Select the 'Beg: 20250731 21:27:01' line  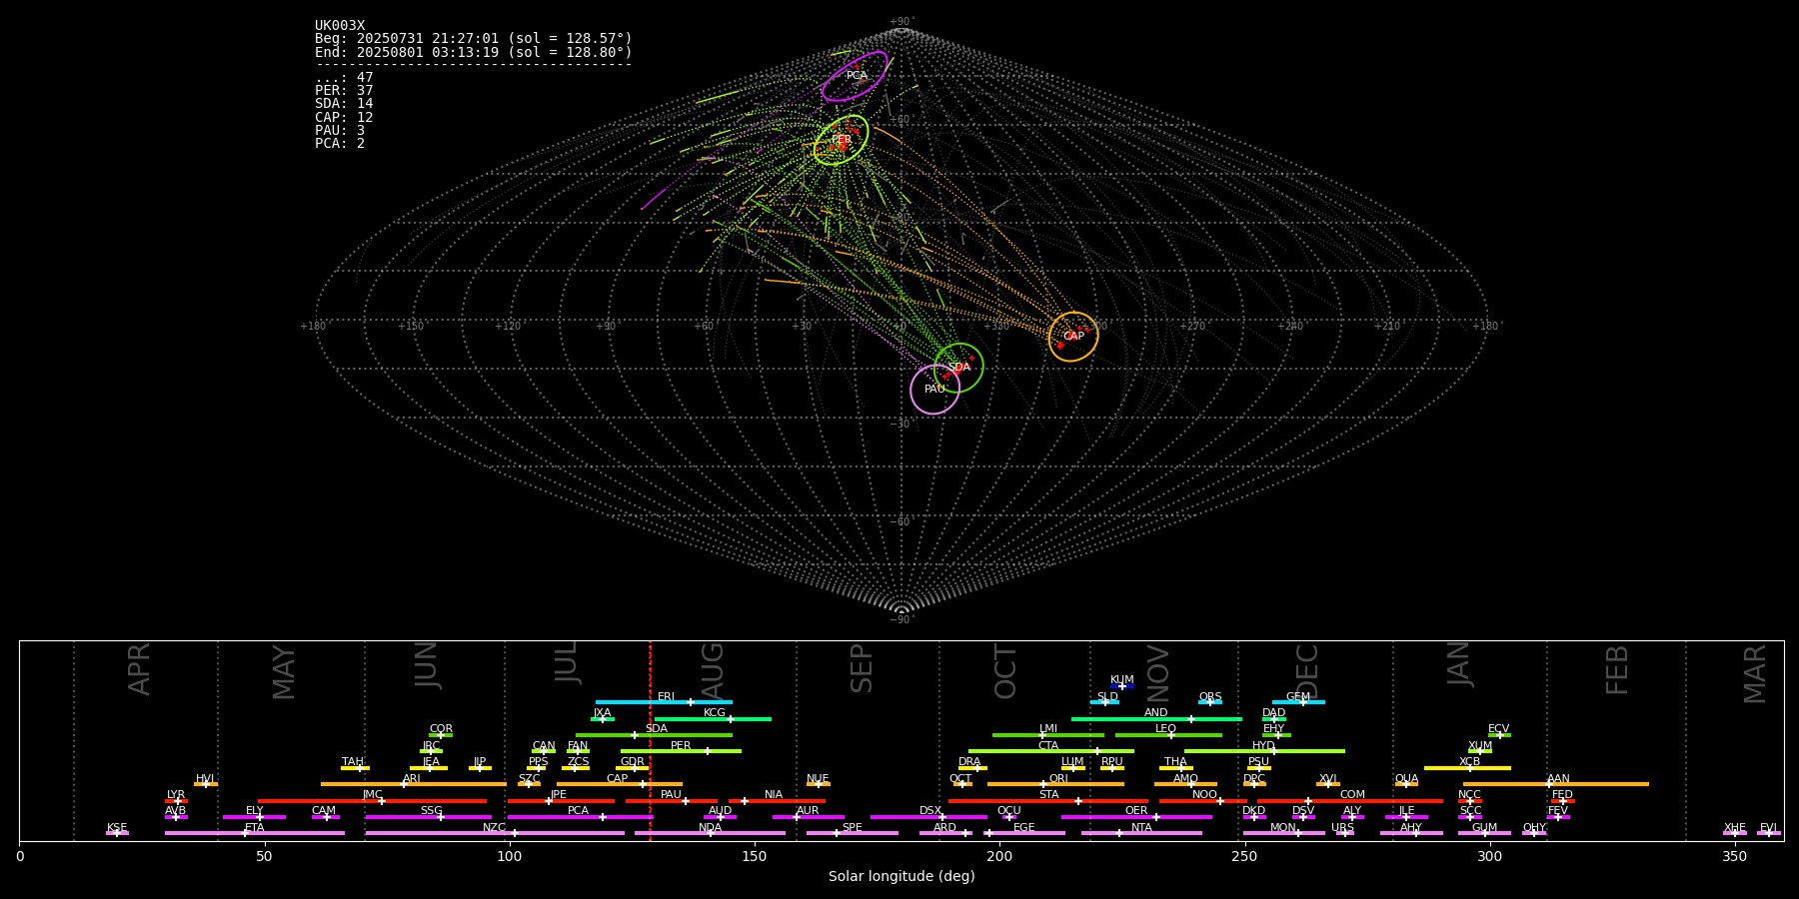click(x=474, y=39)
